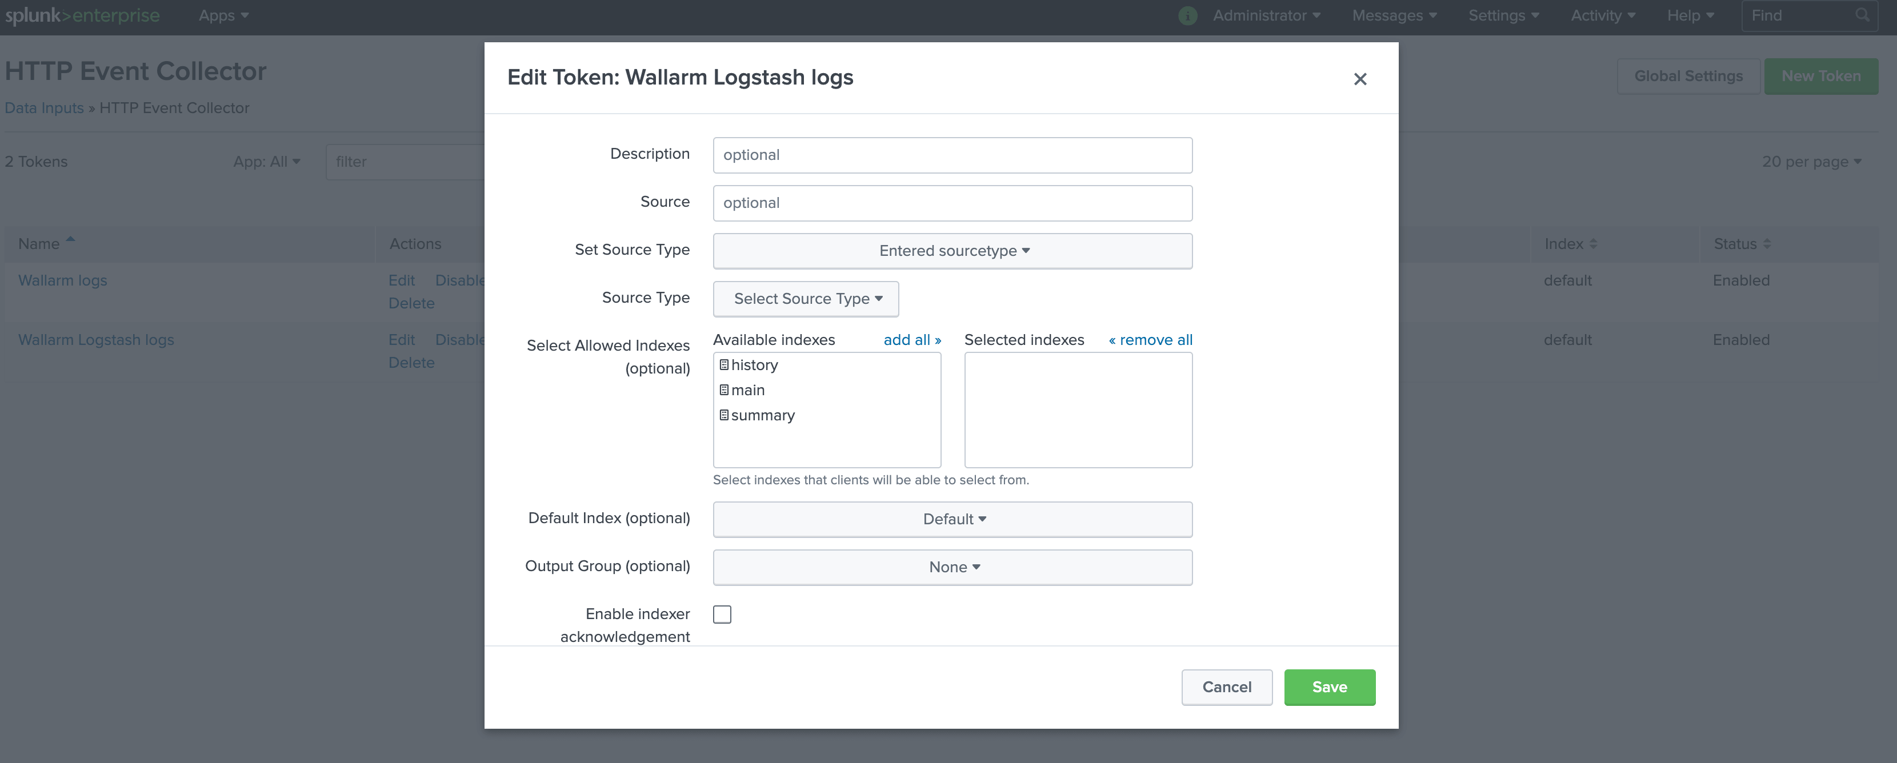
Task: Enable indexer acknowledgement
Action: click(722, 615)
